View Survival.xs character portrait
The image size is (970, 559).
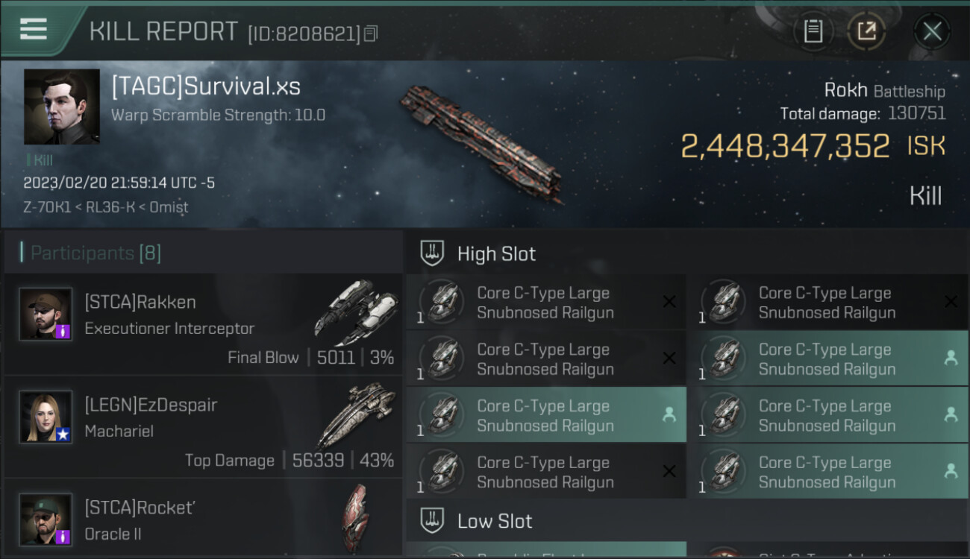(x=61, y=107)
